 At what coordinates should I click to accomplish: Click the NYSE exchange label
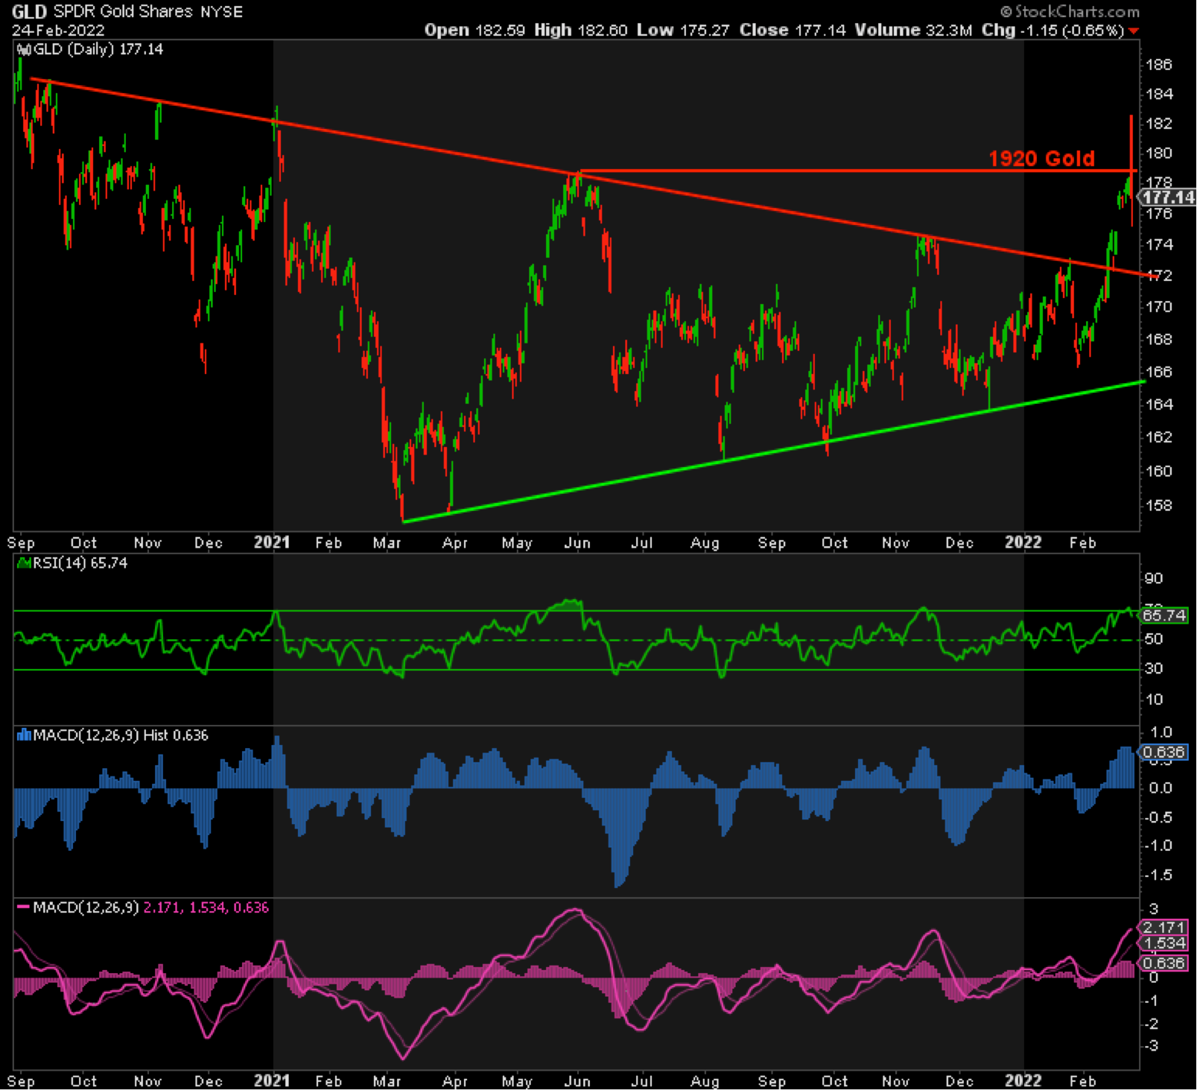point(221,12)
